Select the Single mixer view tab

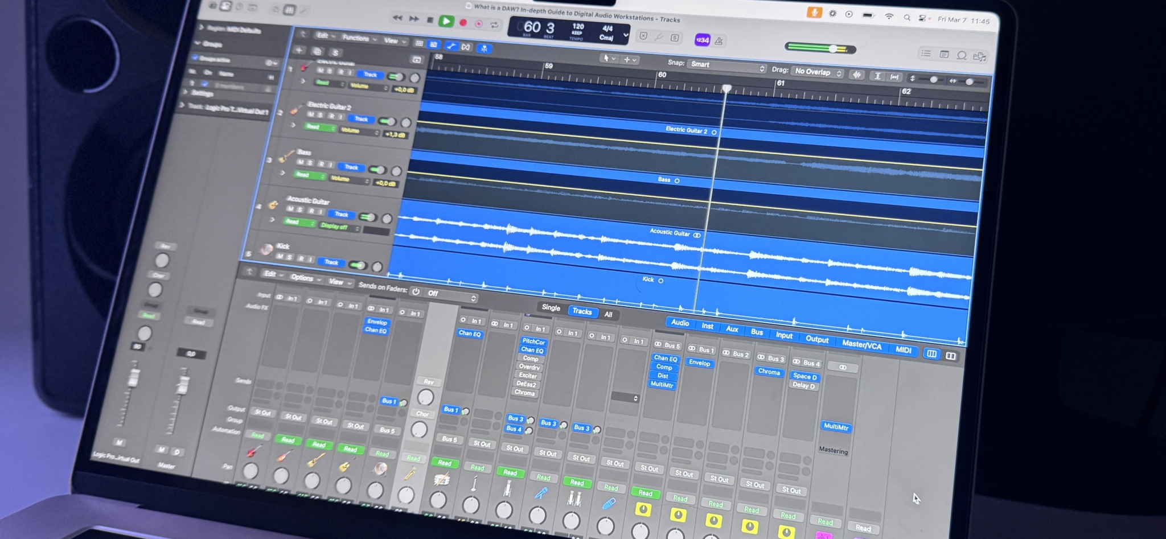pos(551,307)
